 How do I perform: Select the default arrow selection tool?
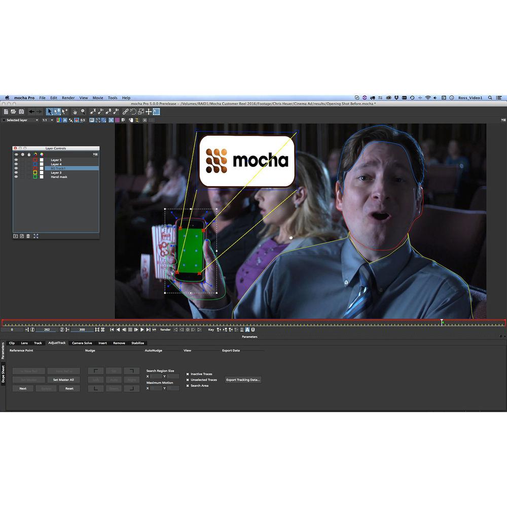coord(50,111)
